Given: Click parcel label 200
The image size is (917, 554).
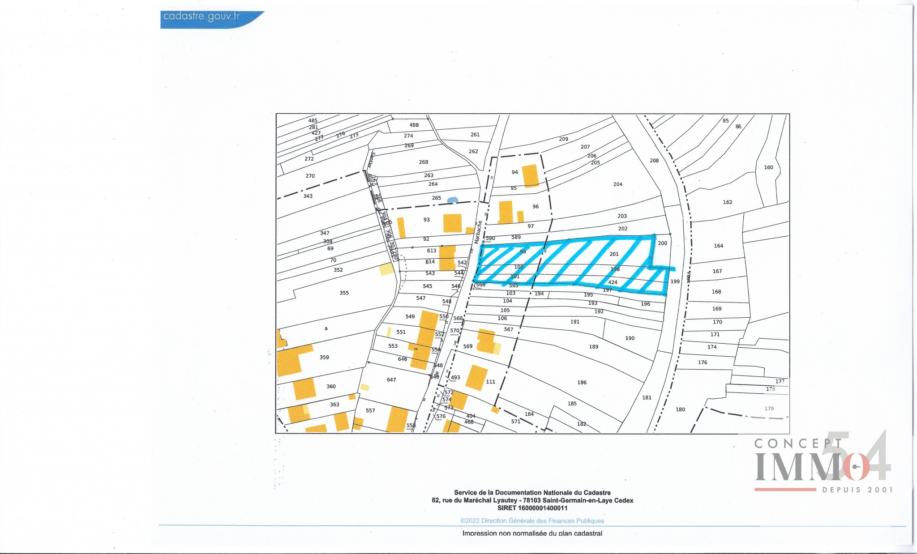Looking at the screenshot, I should (663, 243).
